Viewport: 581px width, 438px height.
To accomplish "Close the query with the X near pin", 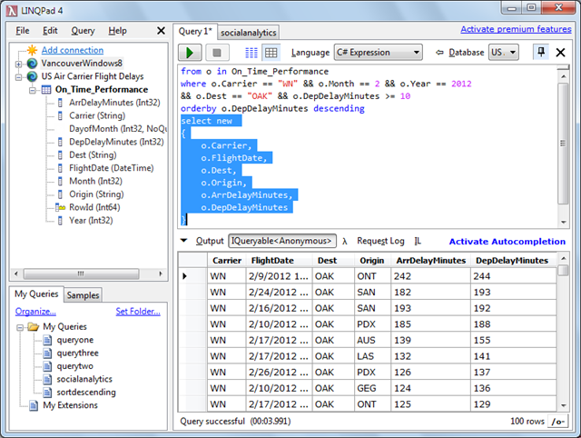I will 561,53.
